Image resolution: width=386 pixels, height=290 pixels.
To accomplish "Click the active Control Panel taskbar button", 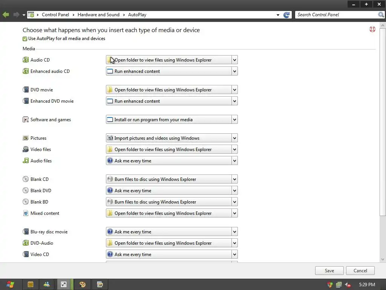I will [63, 284].
